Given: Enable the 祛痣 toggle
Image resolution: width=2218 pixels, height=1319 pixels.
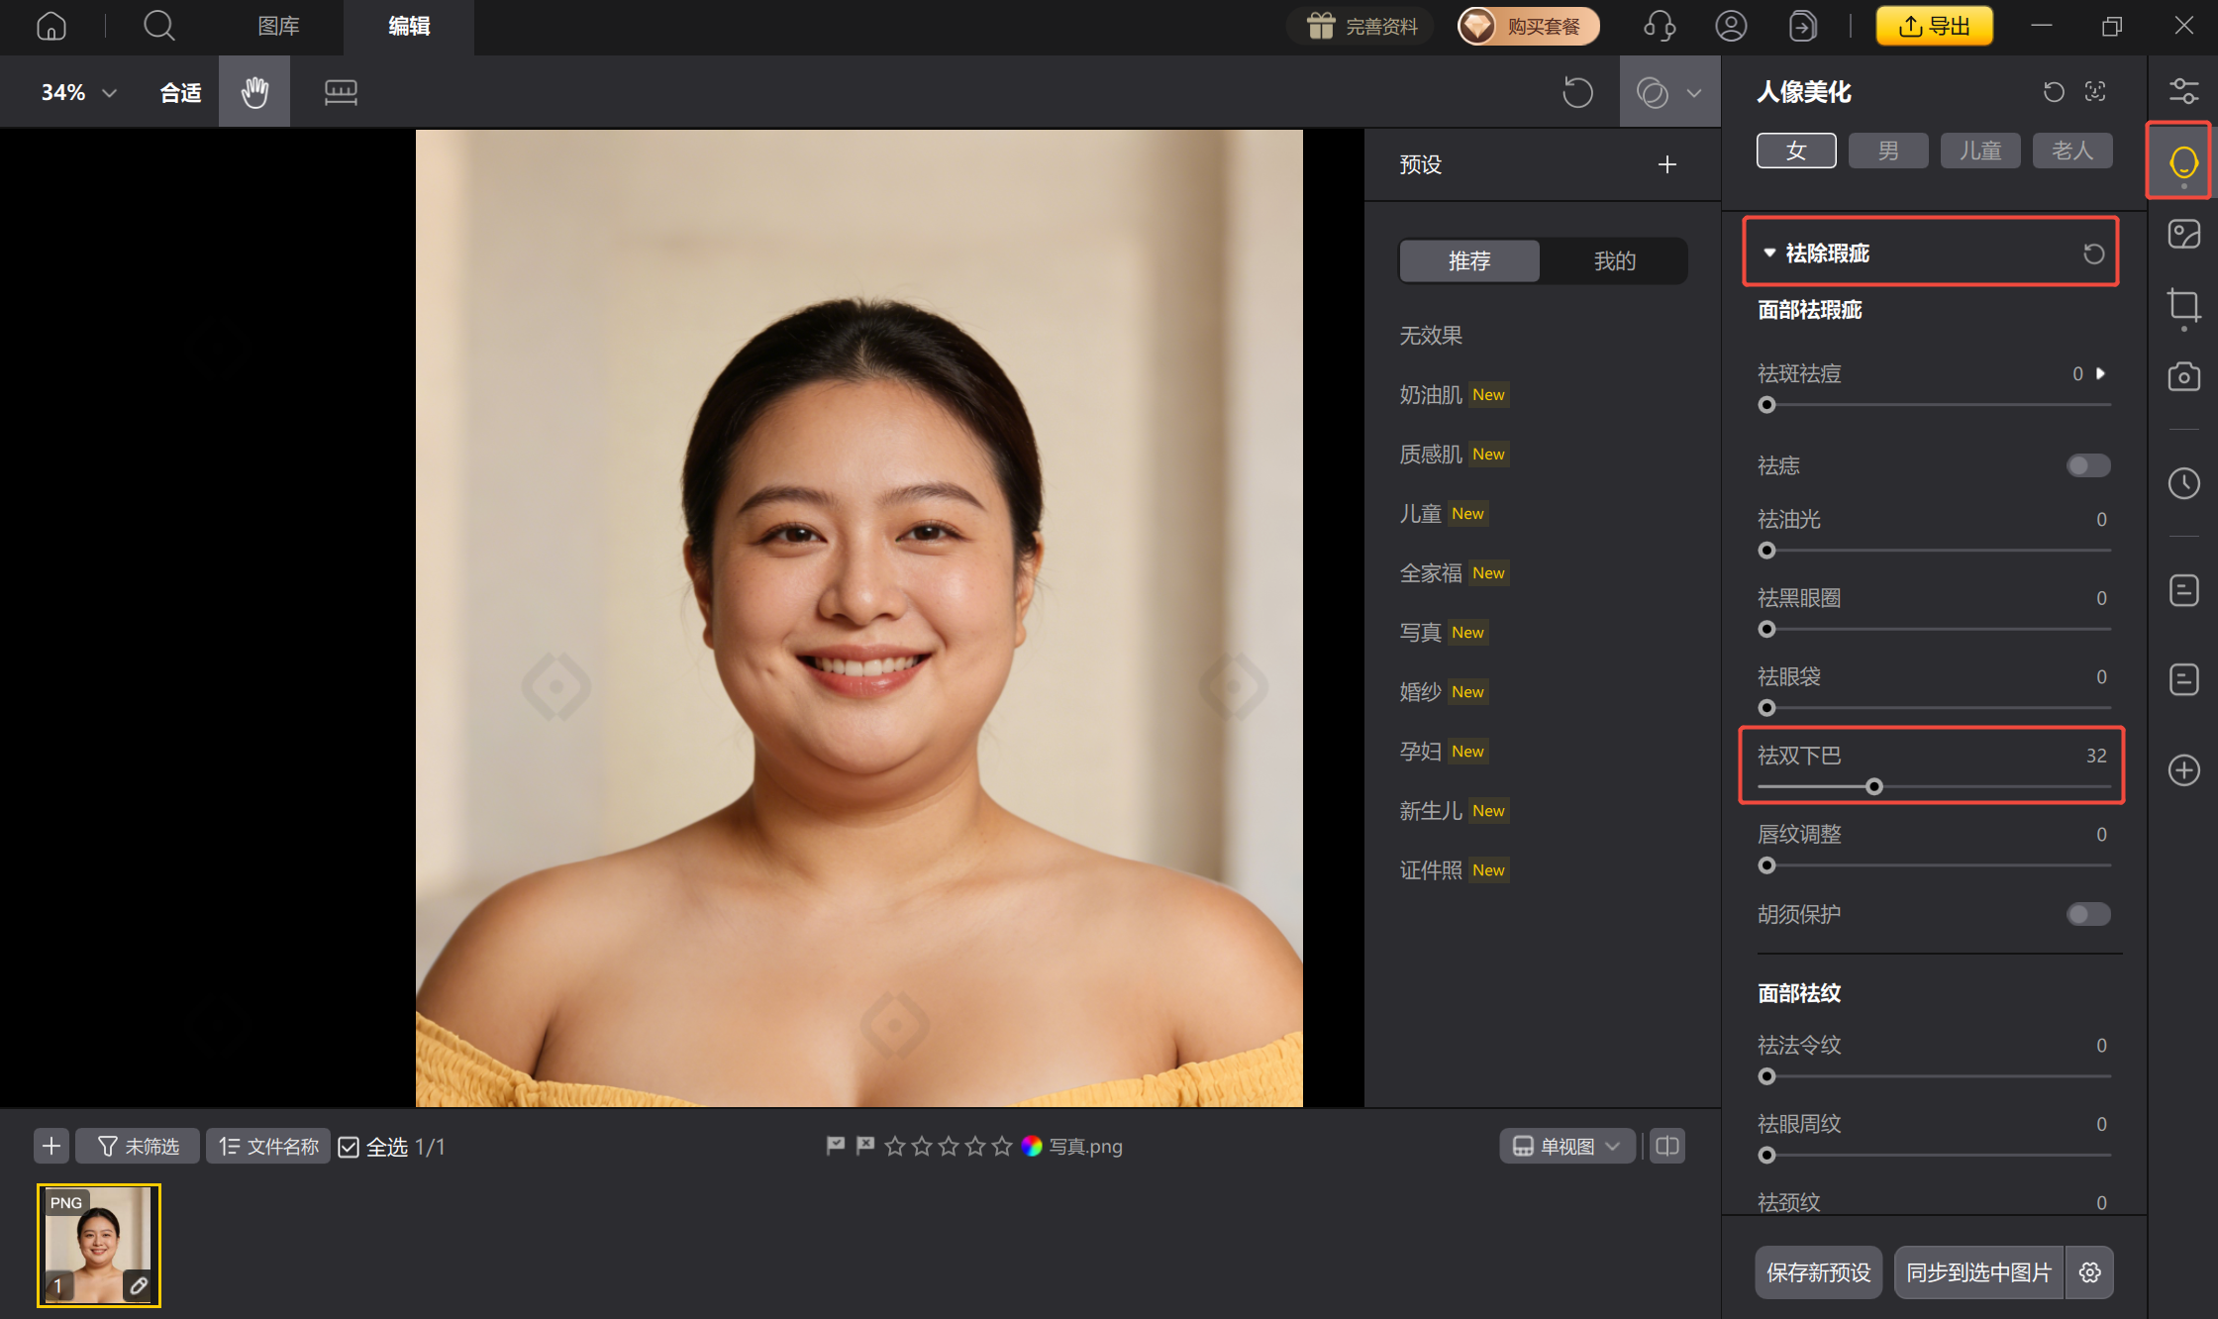Looking at the screenshot, I should [2088, 465].
